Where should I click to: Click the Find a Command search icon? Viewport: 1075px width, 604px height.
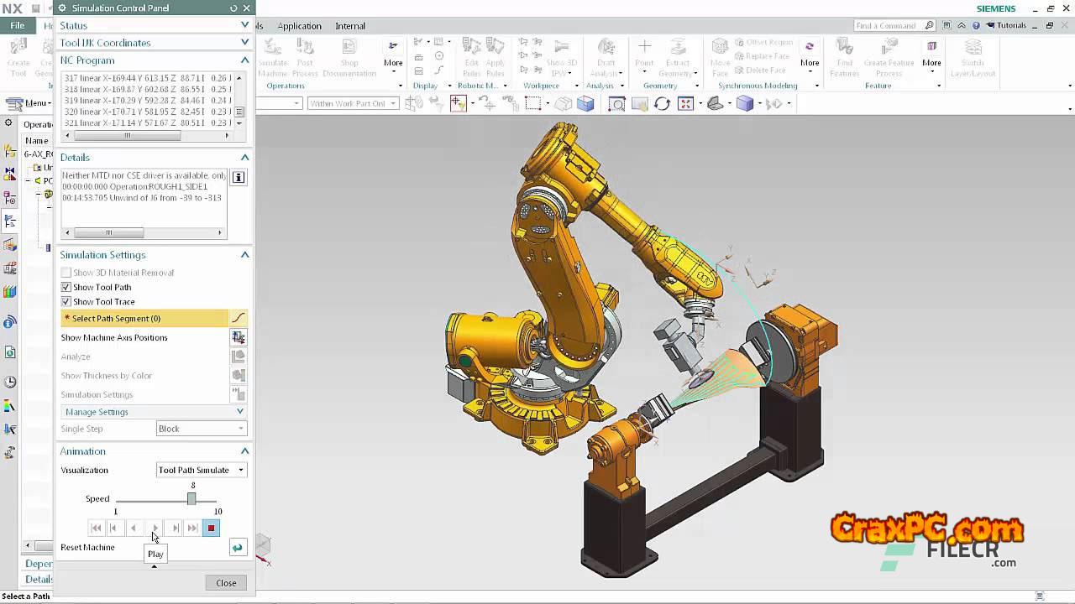(x=930, y=26)
